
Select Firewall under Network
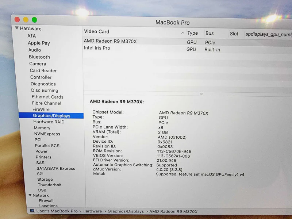click(46, 200)
